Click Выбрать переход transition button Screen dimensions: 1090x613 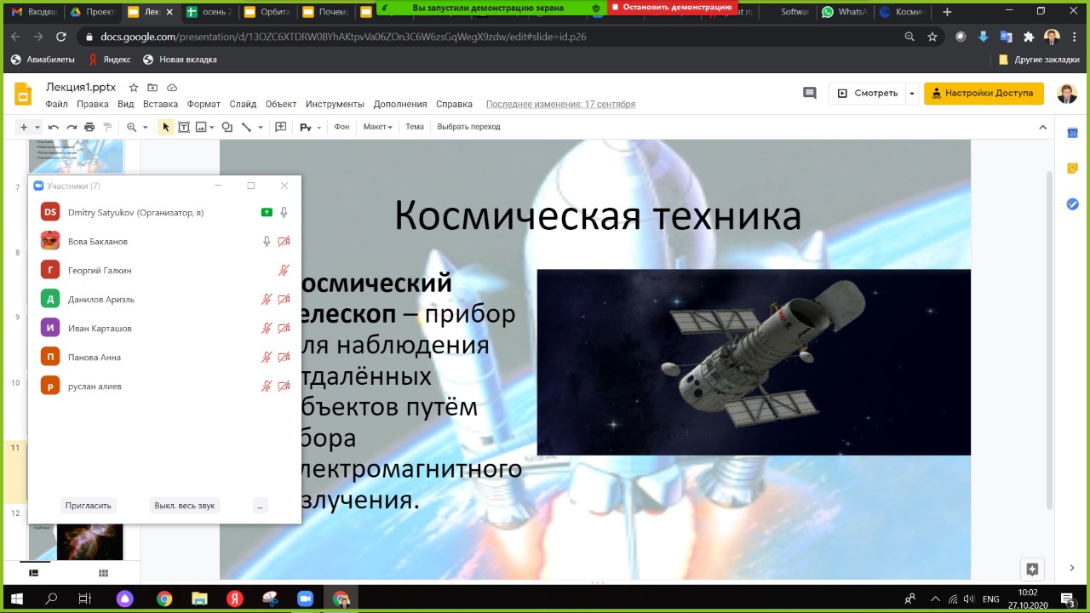(x=468, y=127)
